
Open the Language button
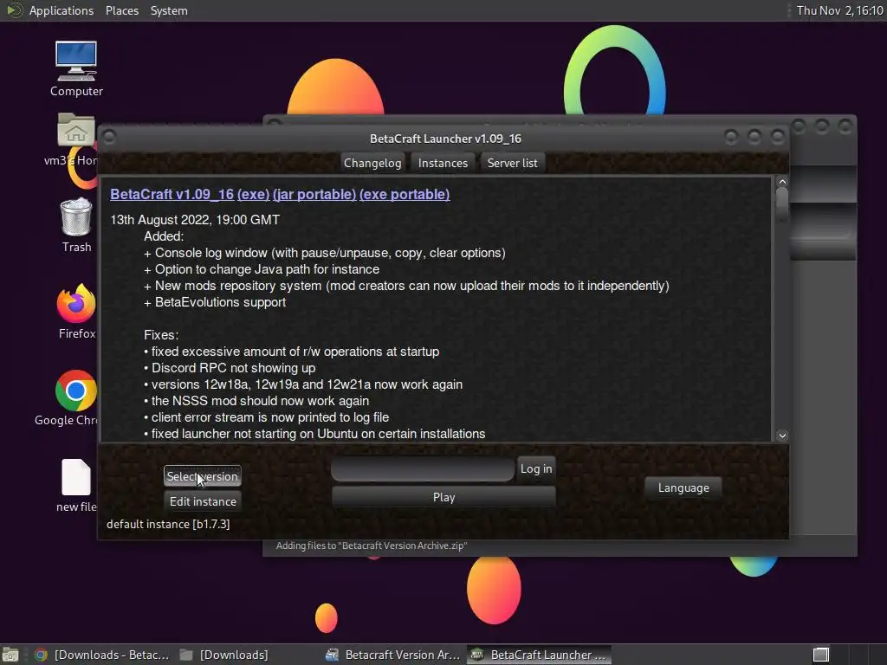pos(683,487)
